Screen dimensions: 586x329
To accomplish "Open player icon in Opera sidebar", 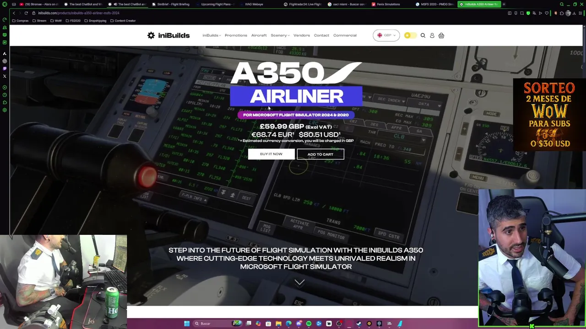I will [5, 87].
